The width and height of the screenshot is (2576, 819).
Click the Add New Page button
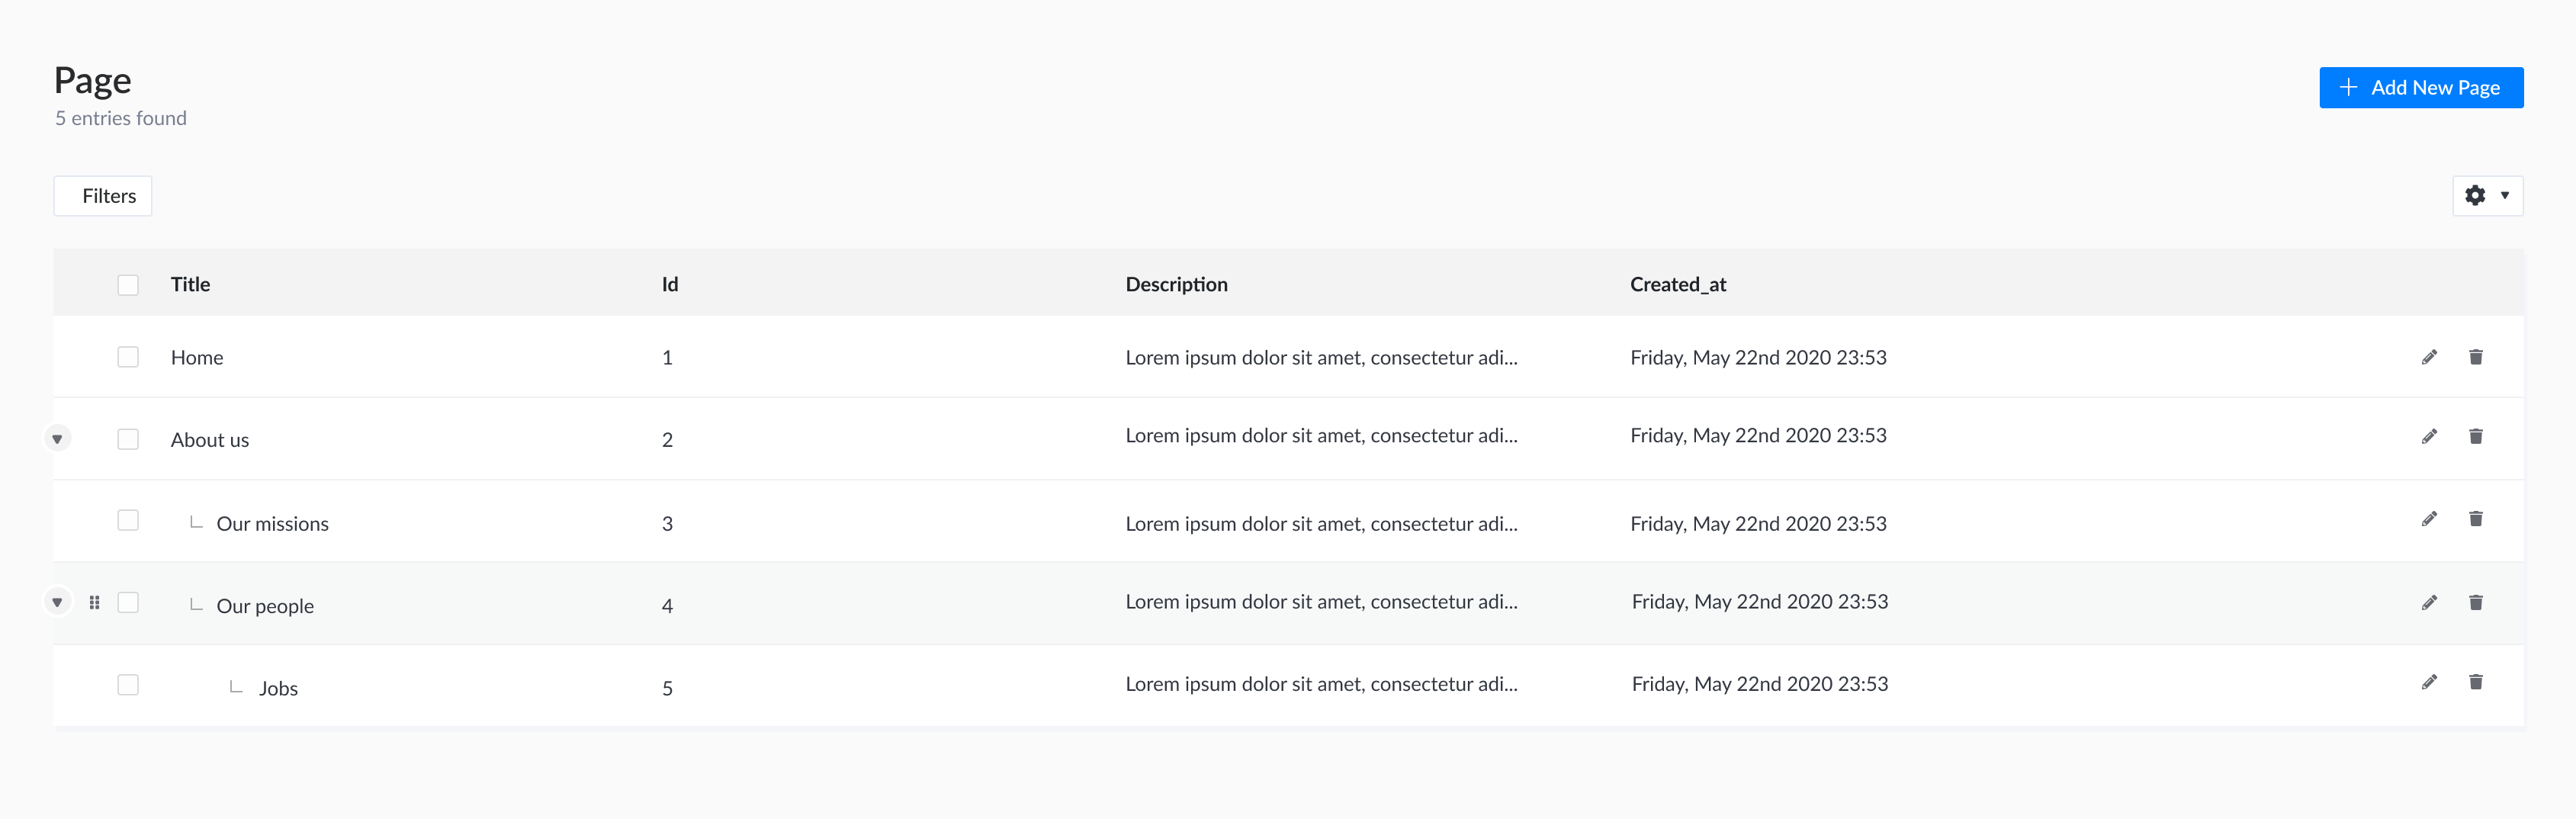[2420, 88]
